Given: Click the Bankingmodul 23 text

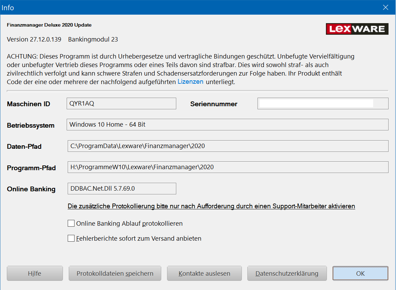Looking at the screenshot, I should coord(93,39).
